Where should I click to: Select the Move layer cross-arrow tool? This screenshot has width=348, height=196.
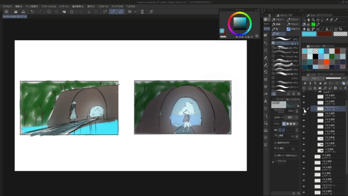point(318,20)
